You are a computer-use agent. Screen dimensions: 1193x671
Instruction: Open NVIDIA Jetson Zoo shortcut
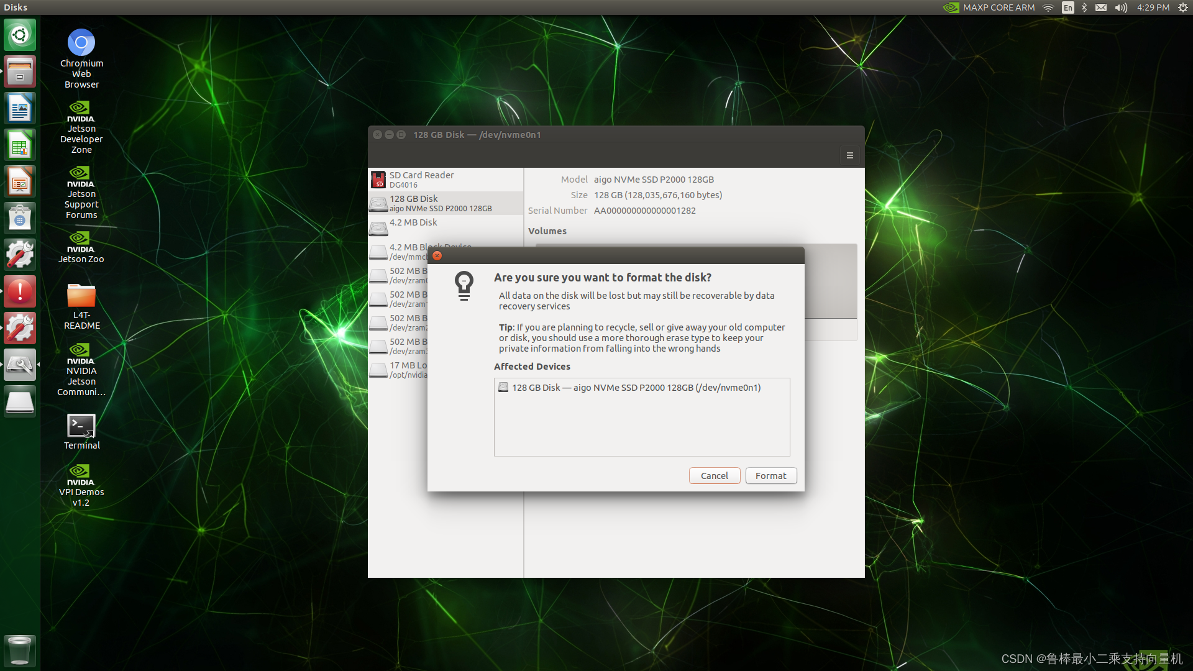pos(81,247)
